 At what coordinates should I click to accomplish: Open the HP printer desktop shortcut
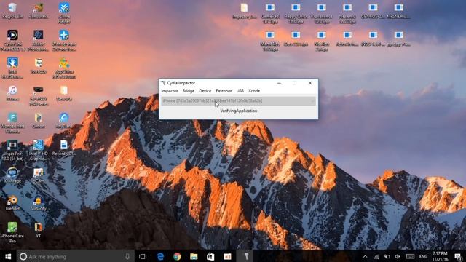click(x=39, y=96)
